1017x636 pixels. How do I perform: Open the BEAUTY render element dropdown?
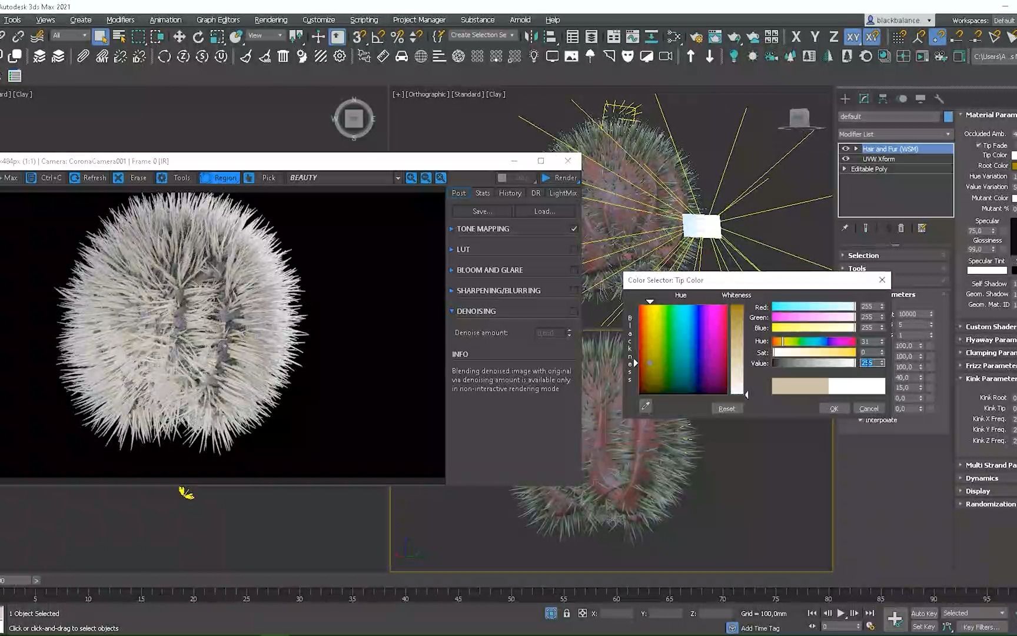398,178
